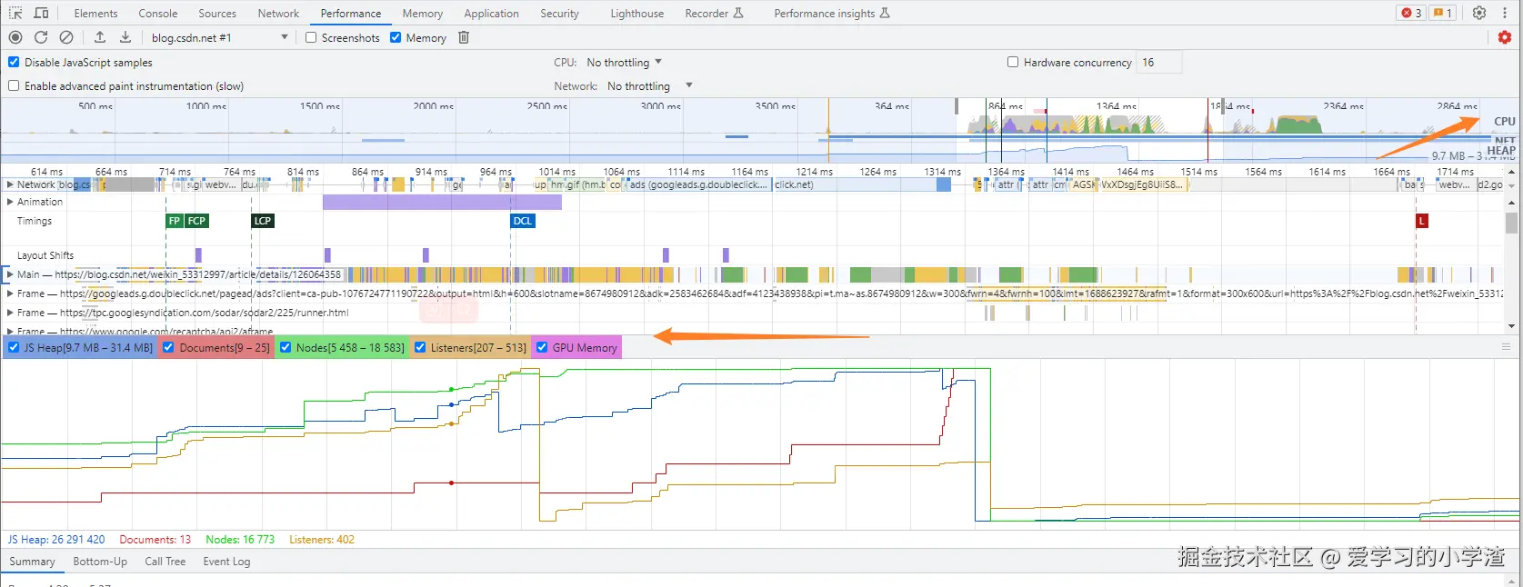Open the Network tab

point(278,13)
